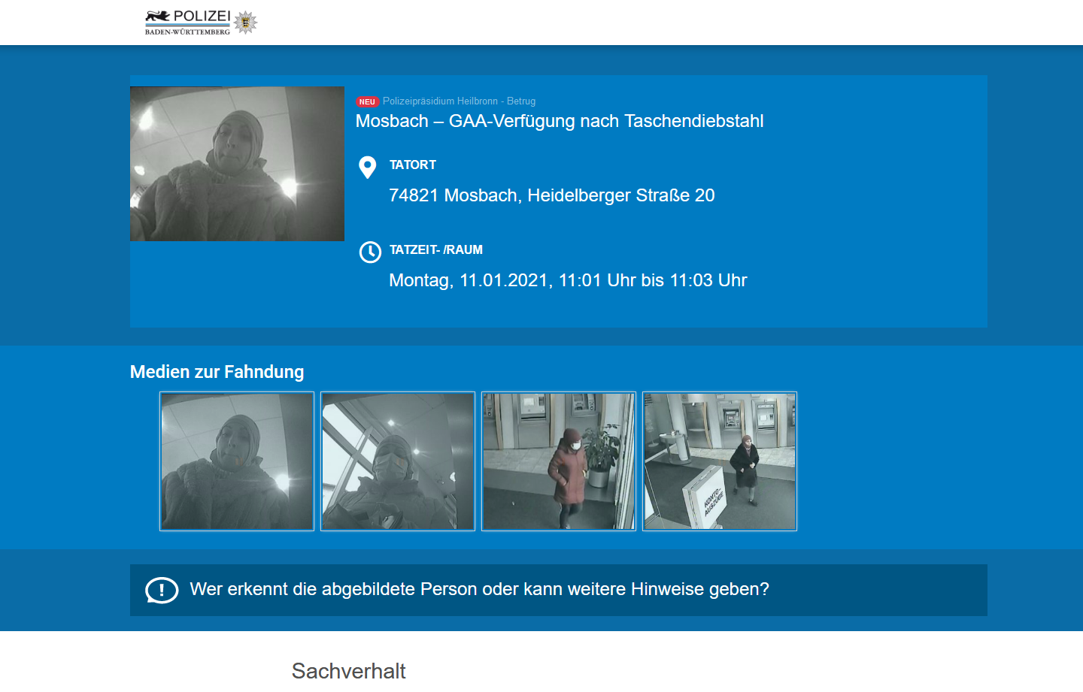The width and height of the screenshot is (1083, 692).
Task: Open first media thumbnail with face close-up
Action: click(237, 461)
